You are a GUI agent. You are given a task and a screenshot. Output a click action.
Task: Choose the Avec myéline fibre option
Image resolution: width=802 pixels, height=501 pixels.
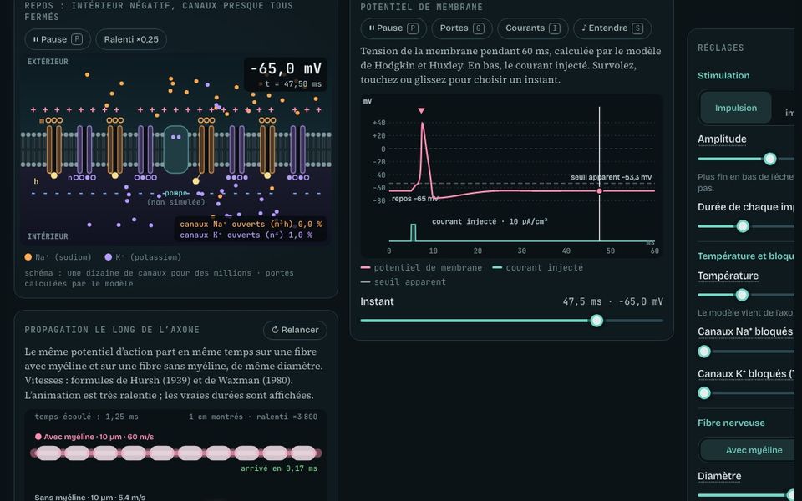click(x=754, y=450)
